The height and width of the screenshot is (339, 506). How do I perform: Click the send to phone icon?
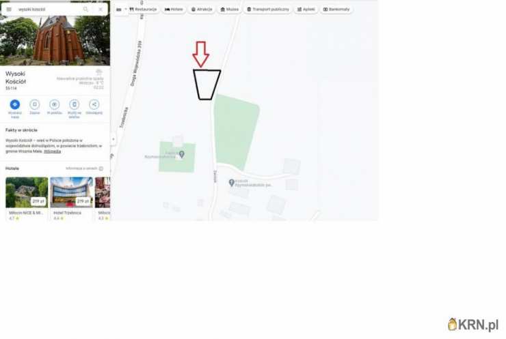[x=75, y=104]
